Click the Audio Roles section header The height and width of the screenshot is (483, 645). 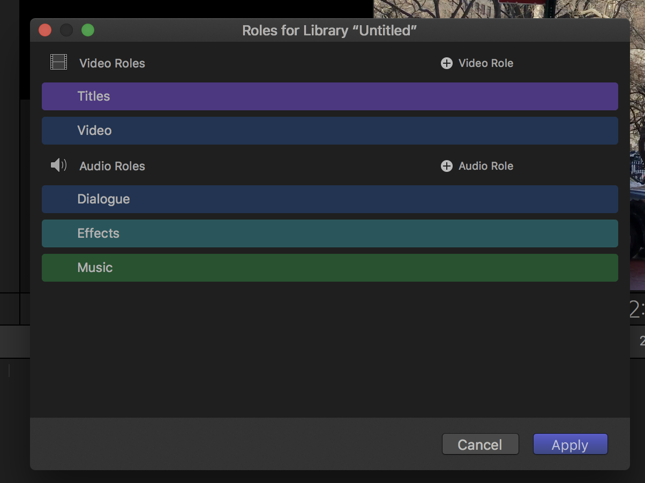coord(112,166)
